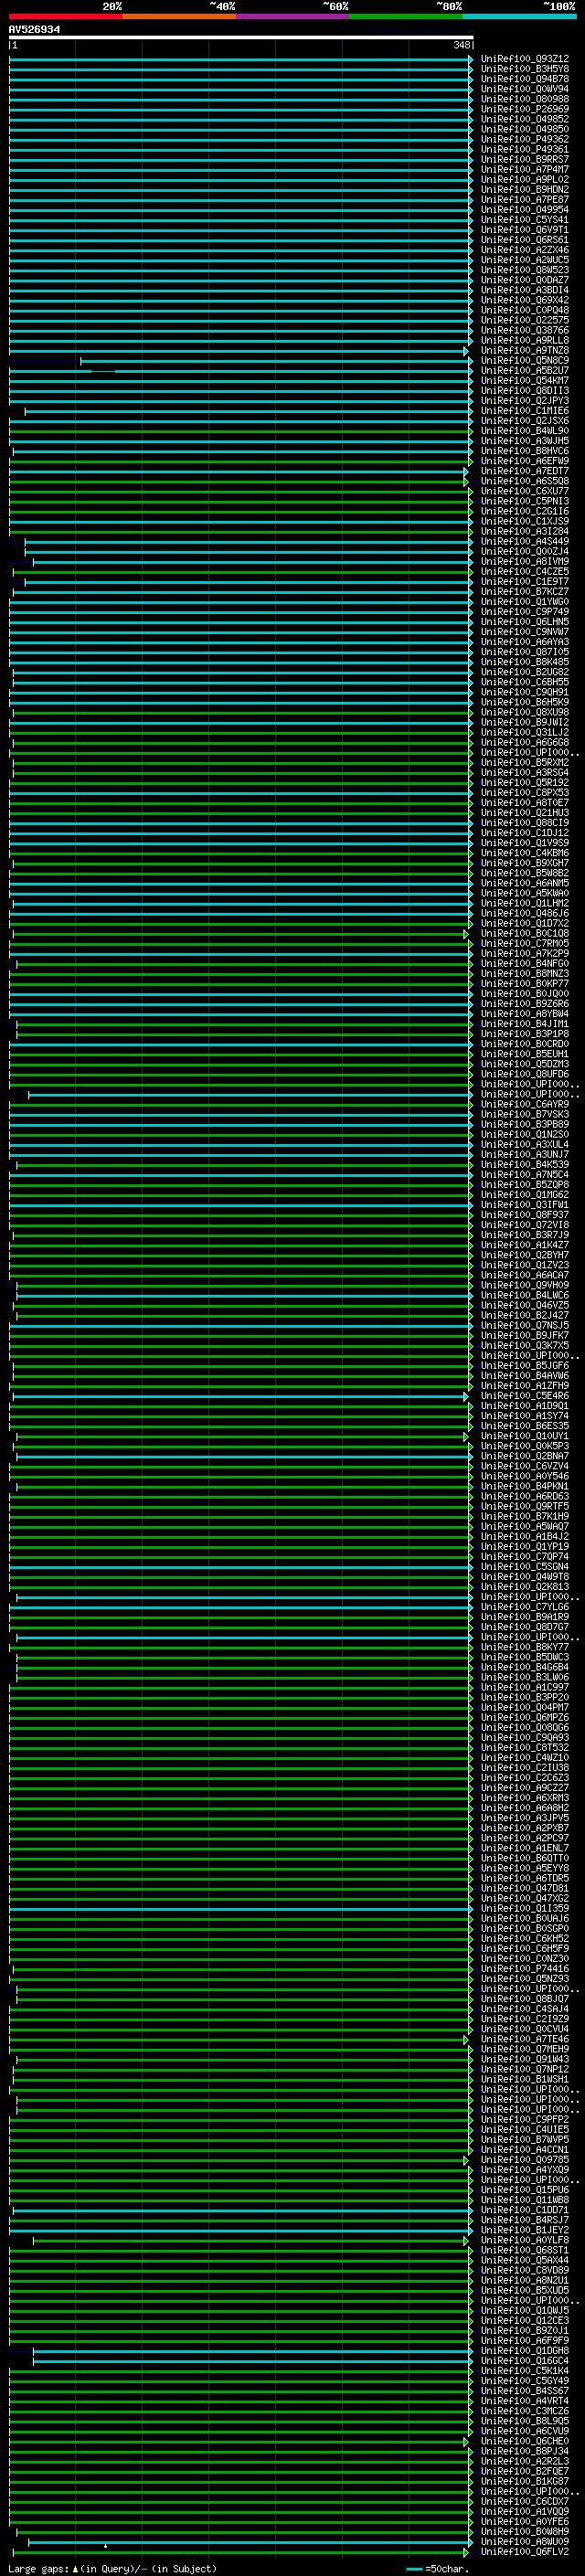
Task: Select hit label UniRef100_A9RLL8
Action: point(525,340)
